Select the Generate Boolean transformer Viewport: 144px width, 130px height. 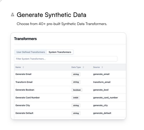[70, 90]
